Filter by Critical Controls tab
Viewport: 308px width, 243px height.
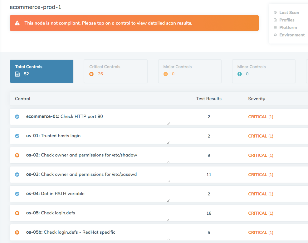click(x=115, y=71)
